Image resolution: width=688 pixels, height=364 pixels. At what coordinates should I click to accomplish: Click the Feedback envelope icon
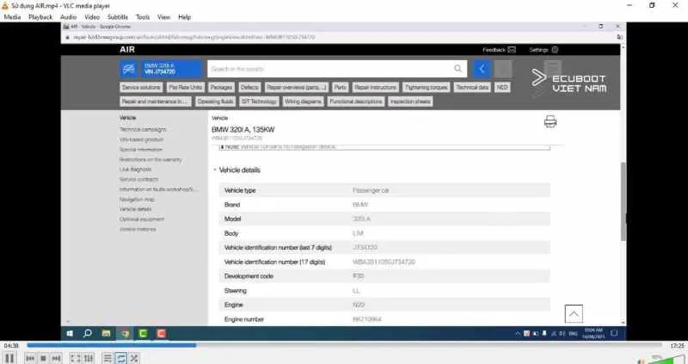click(x=512, y=50)
